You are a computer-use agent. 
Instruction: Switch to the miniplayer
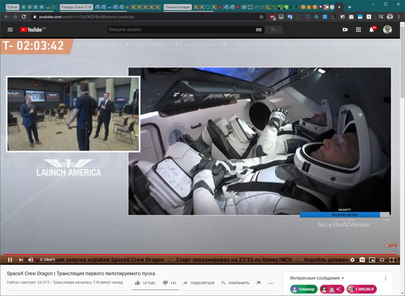(x=372, y=260)
